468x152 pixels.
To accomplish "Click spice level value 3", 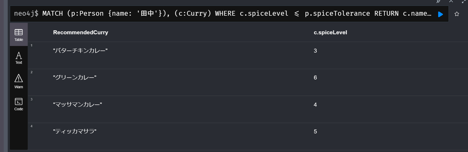I will pyautogui.click(x=315, y=51).
